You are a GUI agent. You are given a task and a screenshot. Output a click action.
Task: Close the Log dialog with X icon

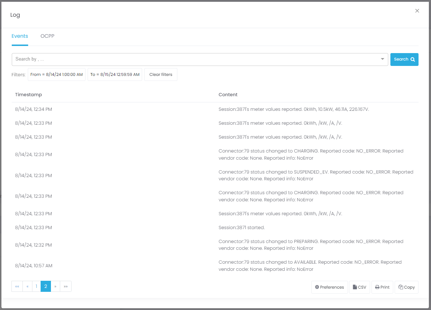pos(417,11)
